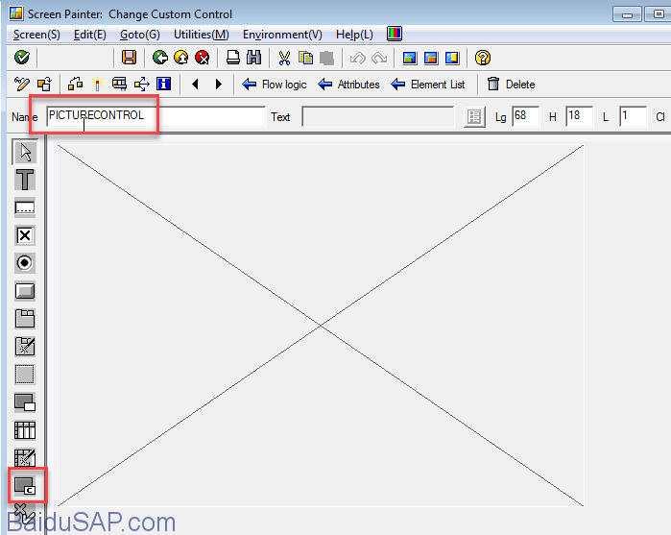671x535 pixels.
Task: Click the monitor with stand toolbar icon
Action: pos(119,84)
